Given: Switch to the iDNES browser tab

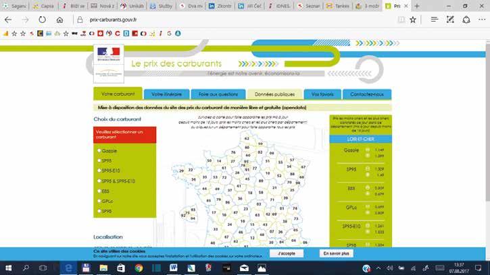Looking at the screenshot, I should (279, 6).
